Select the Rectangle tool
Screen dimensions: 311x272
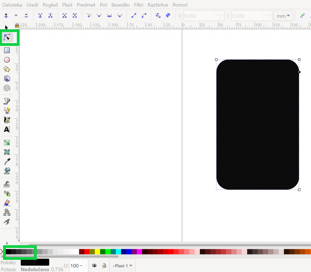click(x=7, y=50)
